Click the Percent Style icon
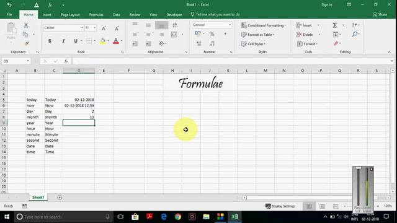The image size is (397, 223). point(212,34)
